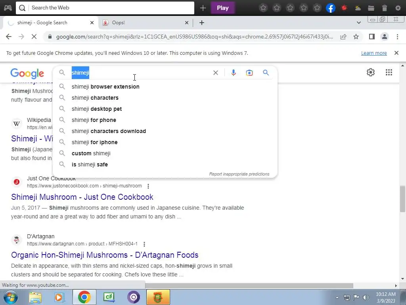Open Windows Explorer from taskbar
The image size is (406, 305).
35,297
